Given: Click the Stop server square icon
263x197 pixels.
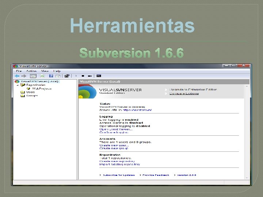Looking at the screenshot, I should pyautogui.click(x=83, y=76).
